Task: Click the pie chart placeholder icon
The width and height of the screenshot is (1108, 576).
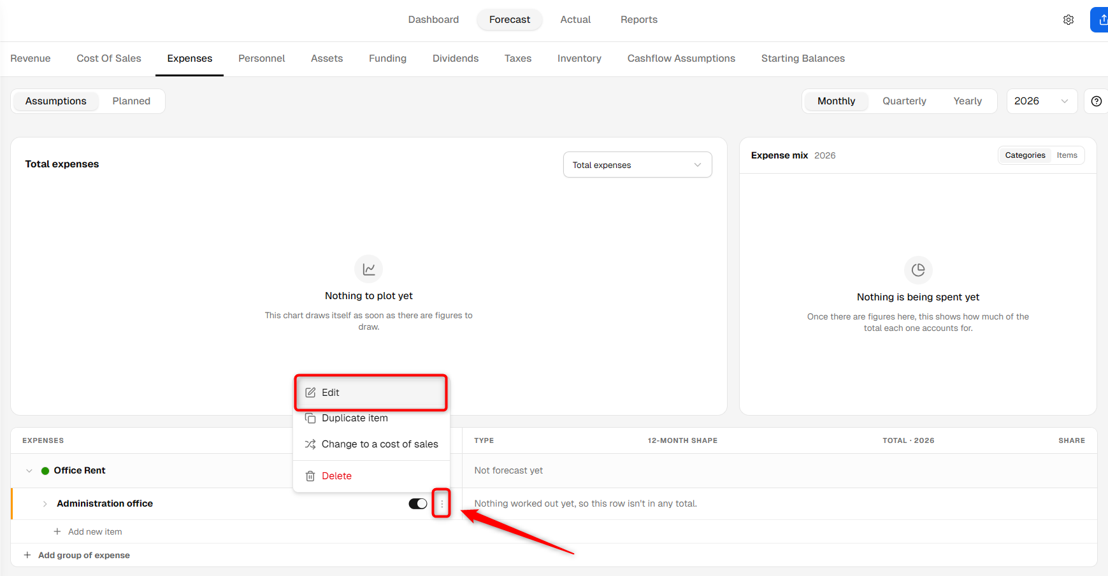Action: (x=918, y=270)
